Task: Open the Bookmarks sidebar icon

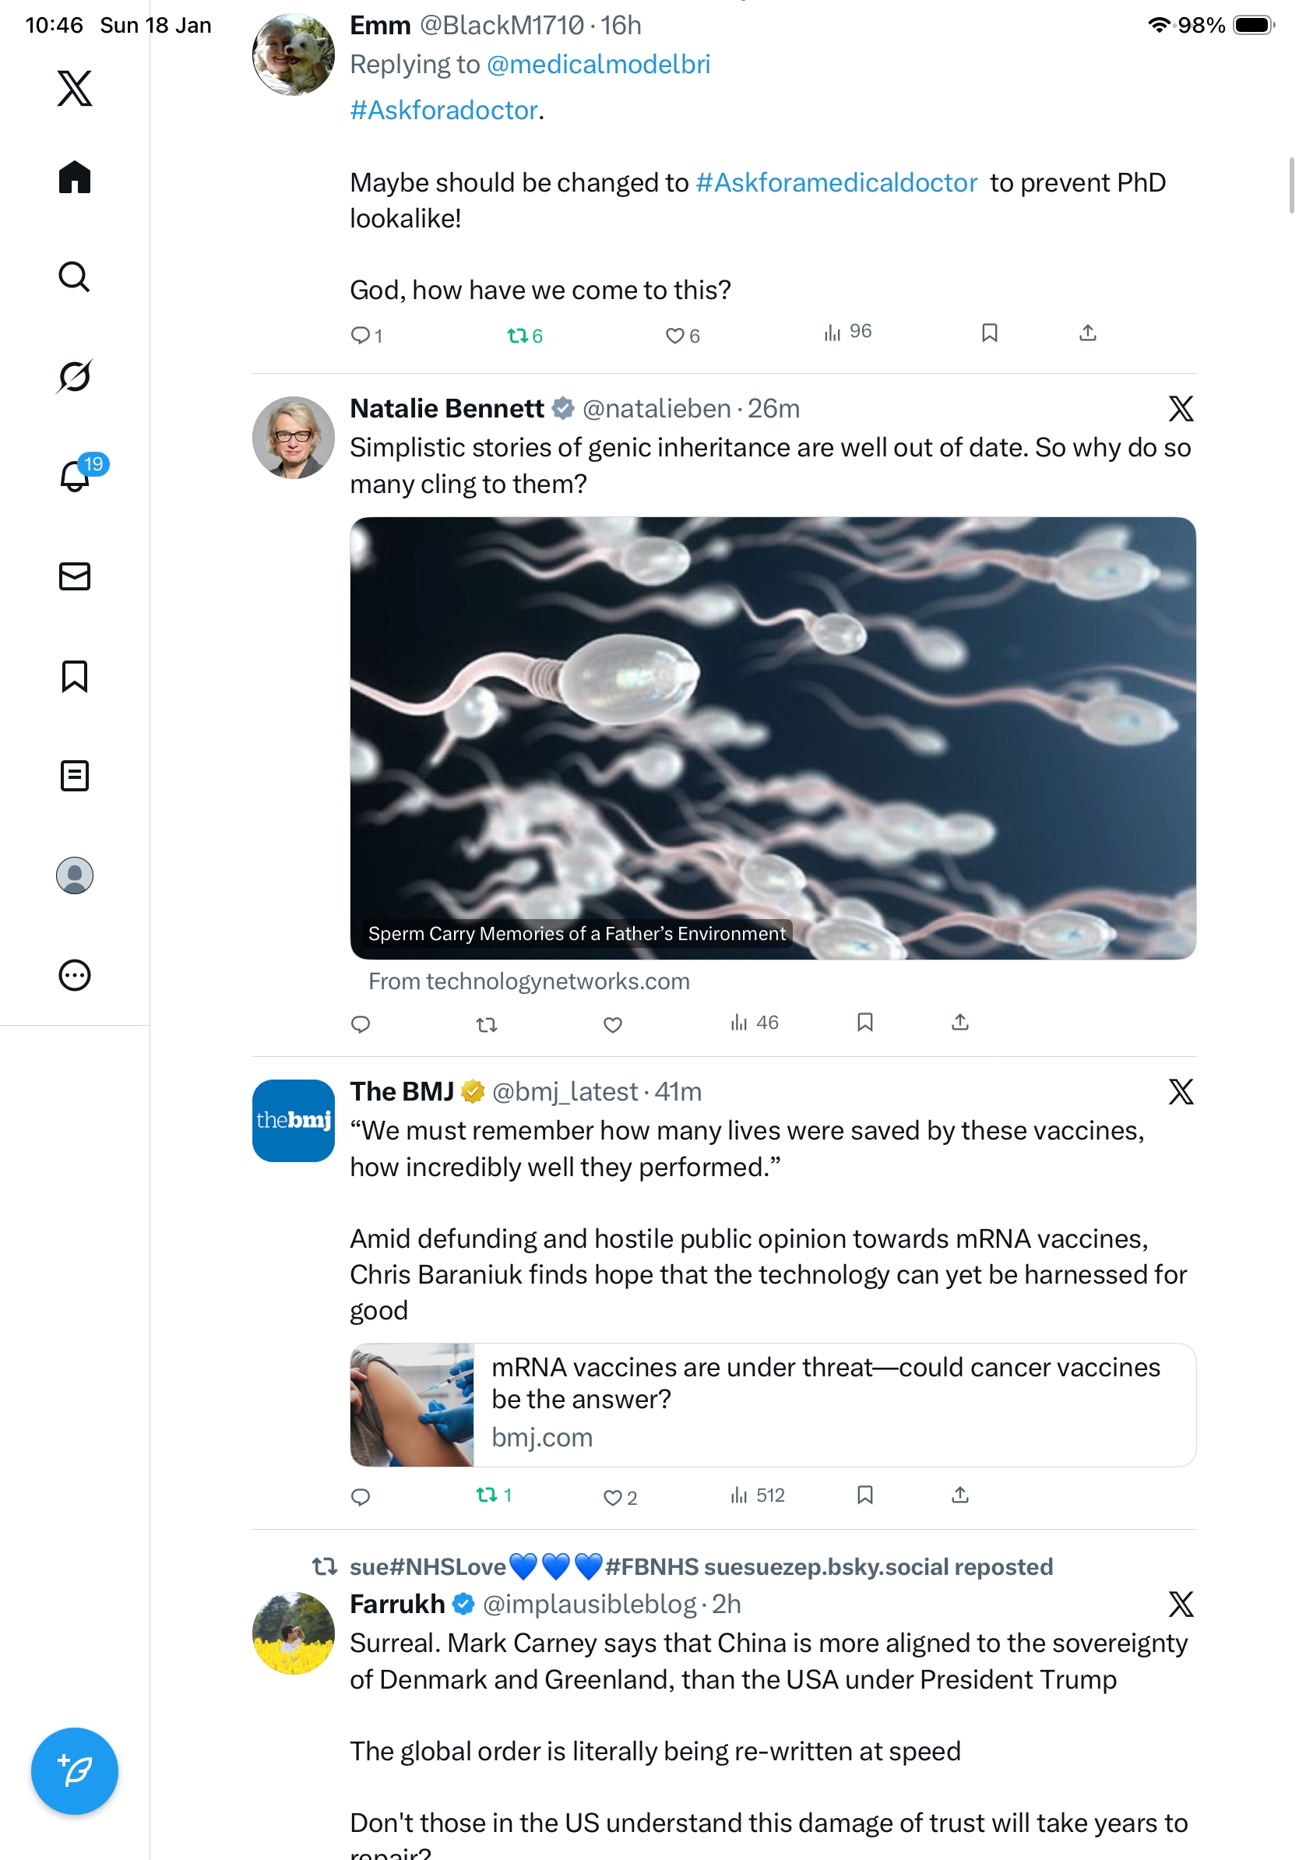Action: [75, 675]
